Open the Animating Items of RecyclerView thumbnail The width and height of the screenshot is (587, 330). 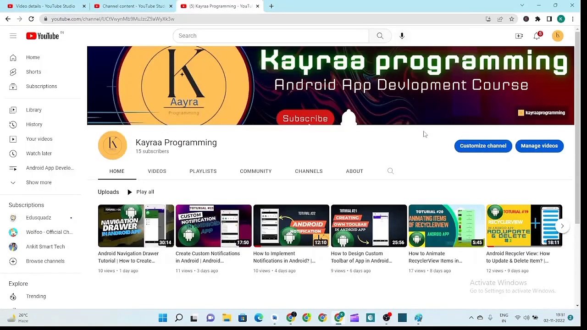click(447, 226)
